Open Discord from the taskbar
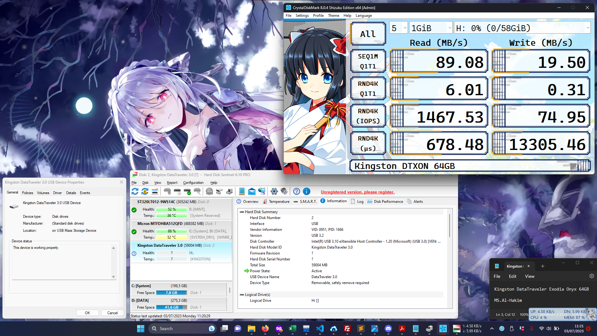This screenshot has width=597, height=336. tap(388, 329)
